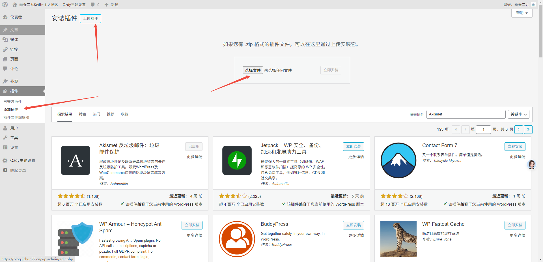The image size is (543, 262).
Task: Install BuddyPress plugin
Action: [354, 225]
